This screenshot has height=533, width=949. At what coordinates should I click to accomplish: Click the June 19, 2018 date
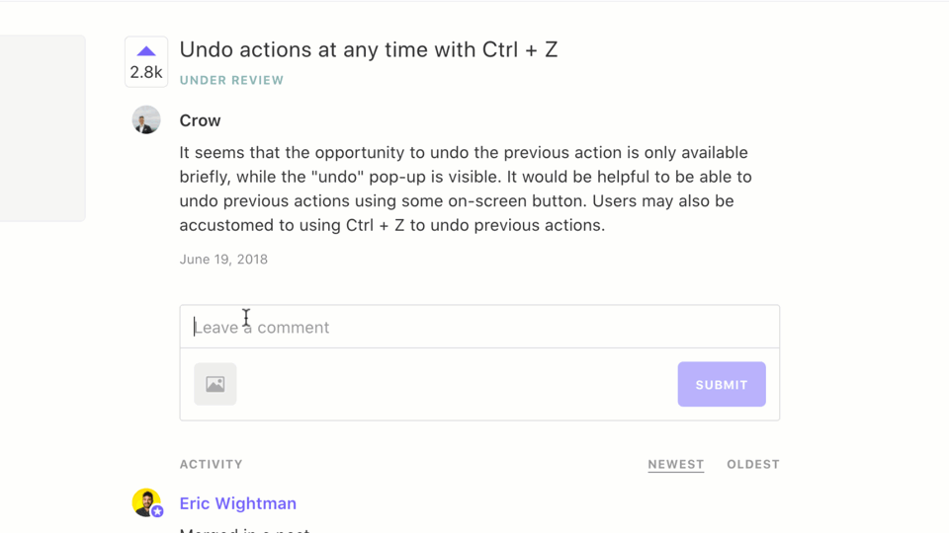(223, 260)
